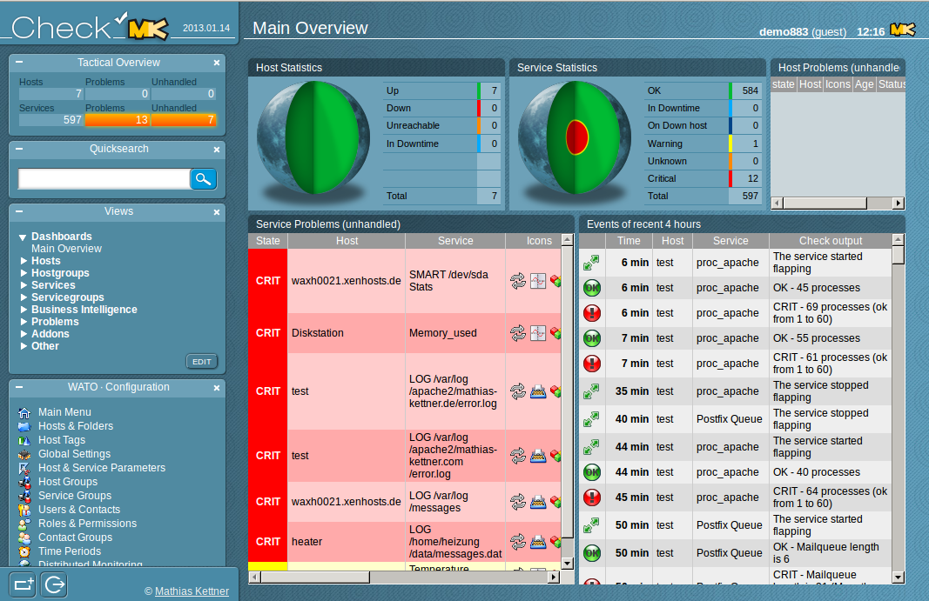Click the reschedule check icon for Diskstation Memory_used
The width and height of the screenshot is (929, 601).
pos(518,333)
